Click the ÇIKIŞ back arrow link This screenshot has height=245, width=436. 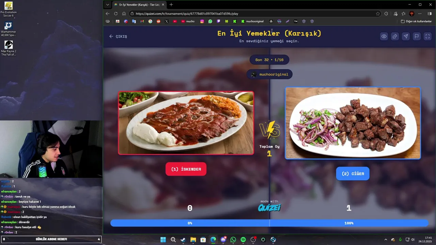point(118,36)
